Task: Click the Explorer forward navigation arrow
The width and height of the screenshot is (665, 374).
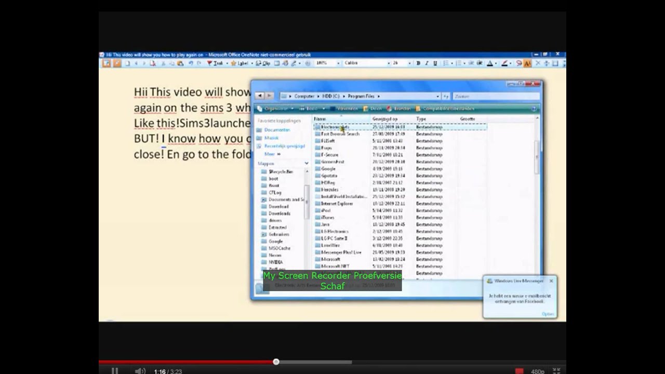Action: (269, 96)
